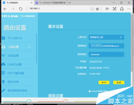The width and height of the screenshot is (134, 105).
Task: Click the browser forward arrow
Action: point(13,9)
